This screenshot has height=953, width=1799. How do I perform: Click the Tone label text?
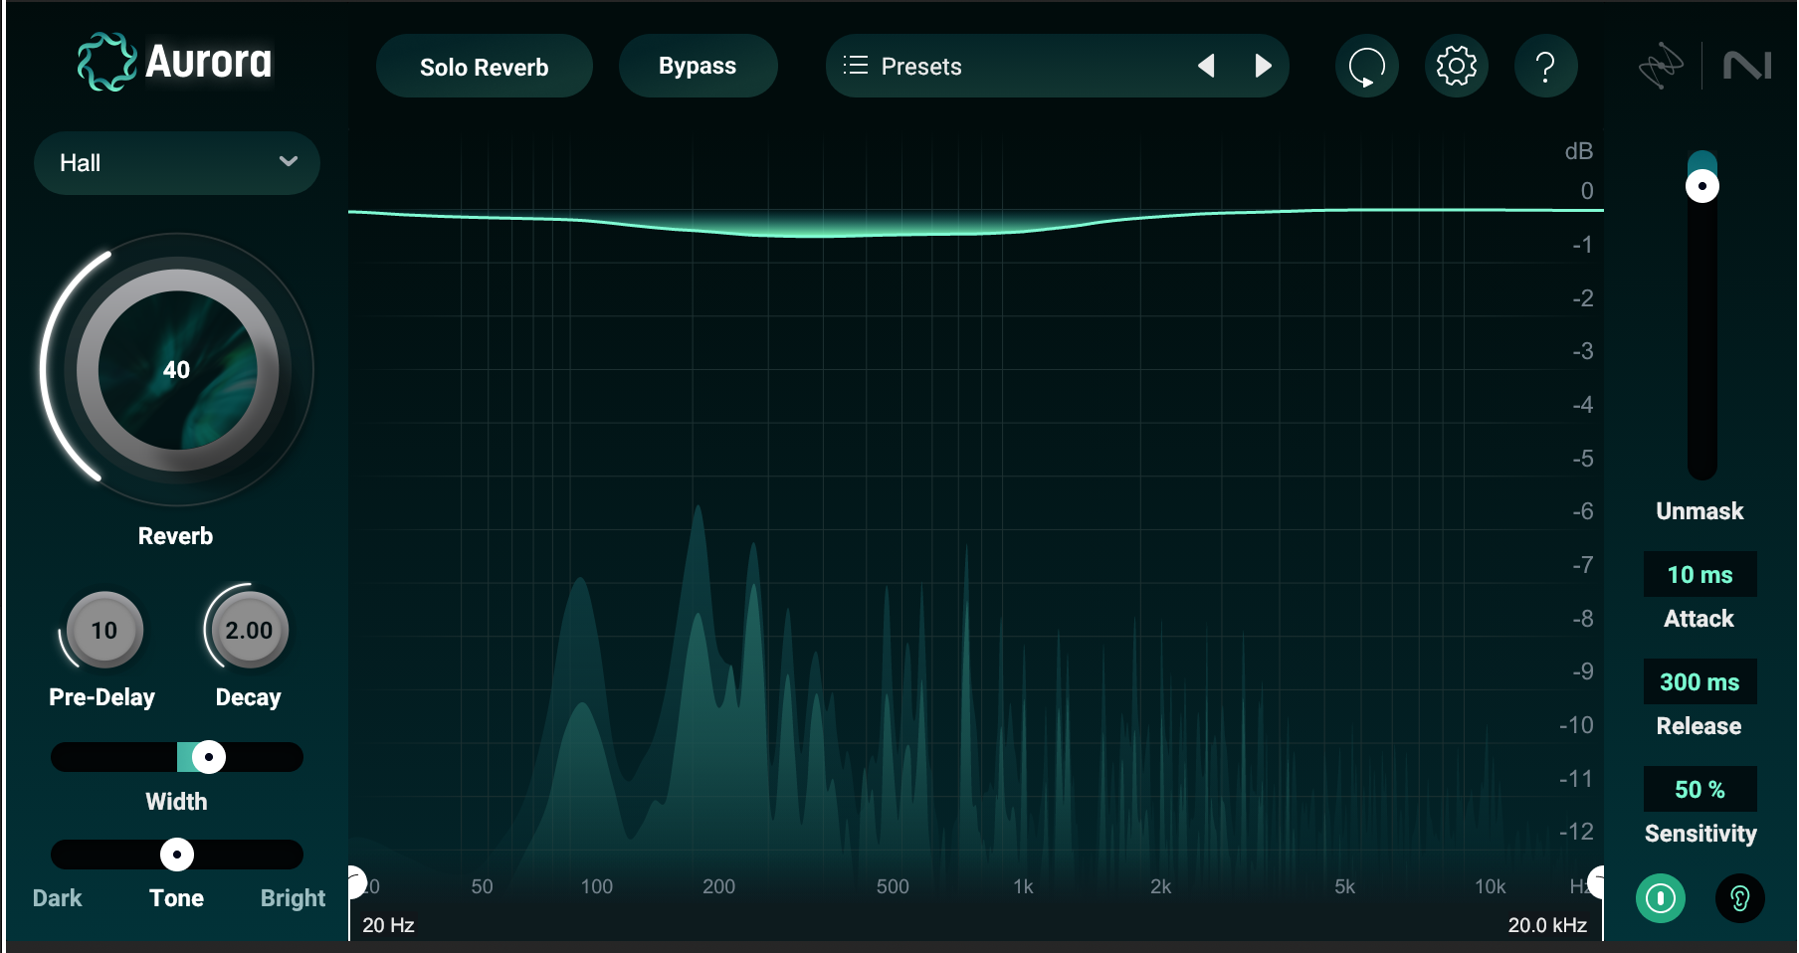(x=177, y=898)
